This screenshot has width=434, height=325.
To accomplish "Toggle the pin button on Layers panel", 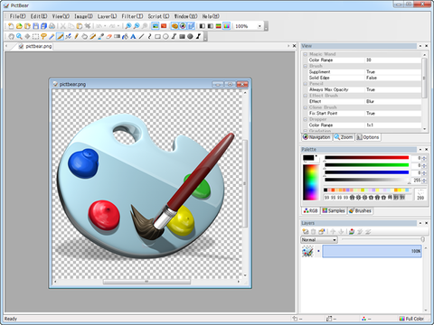I will (420, 223).
